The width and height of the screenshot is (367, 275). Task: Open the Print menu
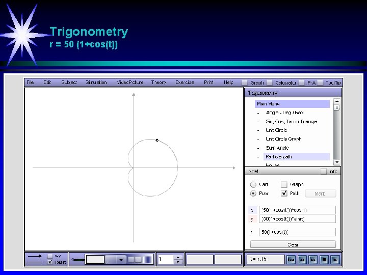tap(208, 82)
